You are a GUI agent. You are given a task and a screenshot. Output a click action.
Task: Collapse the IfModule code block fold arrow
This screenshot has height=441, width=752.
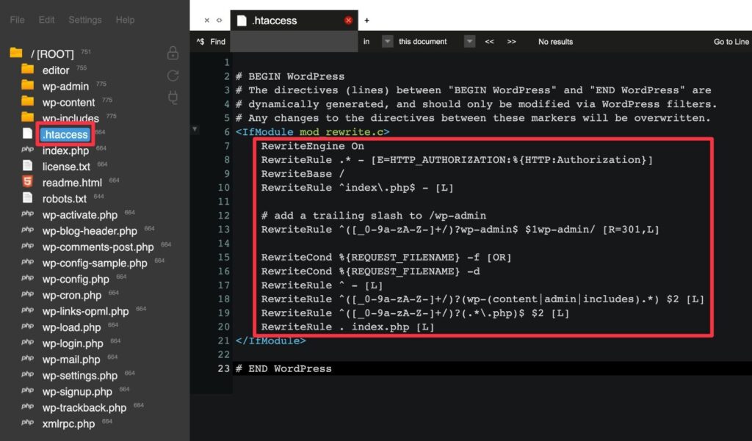[195, 129]
